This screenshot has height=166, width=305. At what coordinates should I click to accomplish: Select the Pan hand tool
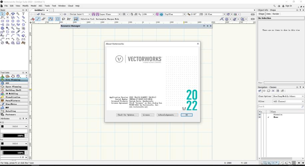pos(7,14)
